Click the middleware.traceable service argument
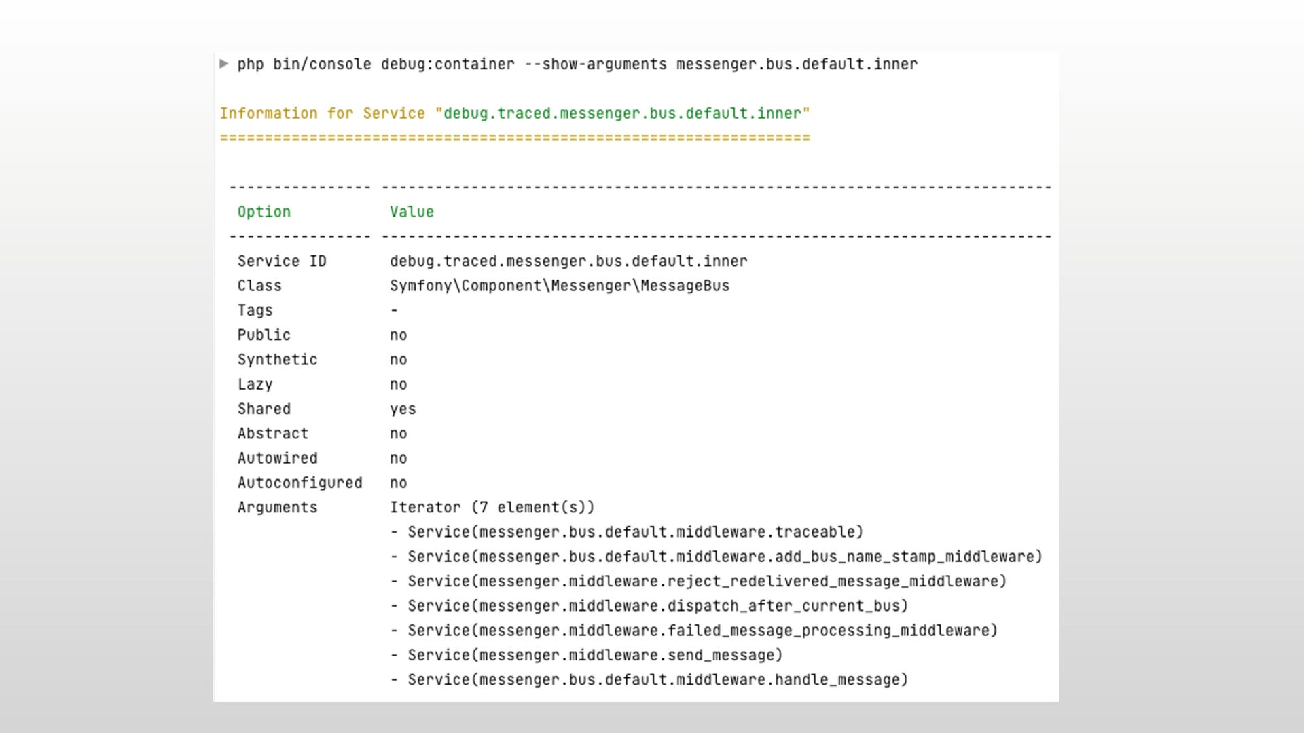This screenshot has width=1304, height=733. pos(635,532)
